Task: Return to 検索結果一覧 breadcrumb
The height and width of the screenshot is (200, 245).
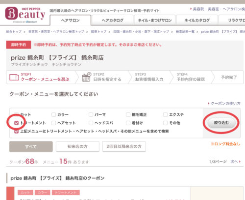Action: [185, 31]
